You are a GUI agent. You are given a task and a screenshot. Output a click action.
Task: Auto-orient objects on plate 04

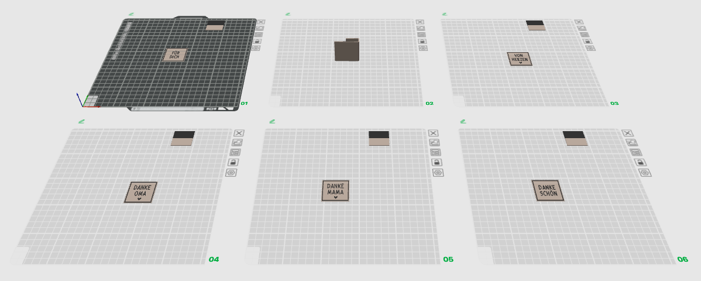pos(237,143)
